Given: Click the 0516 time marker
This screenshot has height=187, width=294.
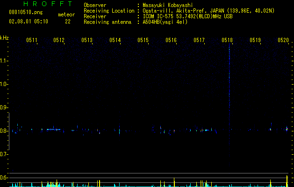Looking at the screenshot, I should click(171, 40).
